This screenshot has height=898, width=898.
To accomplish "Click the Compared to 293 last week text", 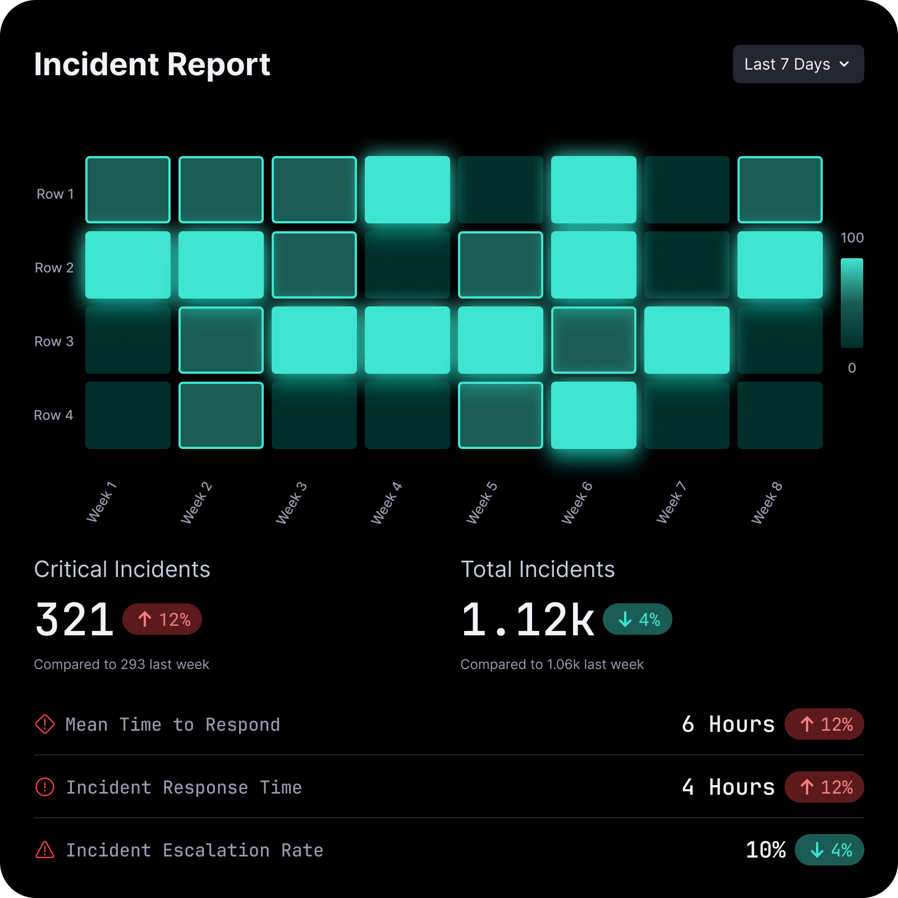I will [121, 664].
